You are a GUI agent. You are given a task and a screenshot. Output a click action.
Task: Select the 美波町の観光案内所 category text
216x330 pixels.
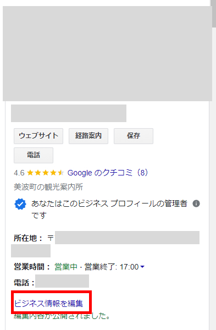[48, 187]
